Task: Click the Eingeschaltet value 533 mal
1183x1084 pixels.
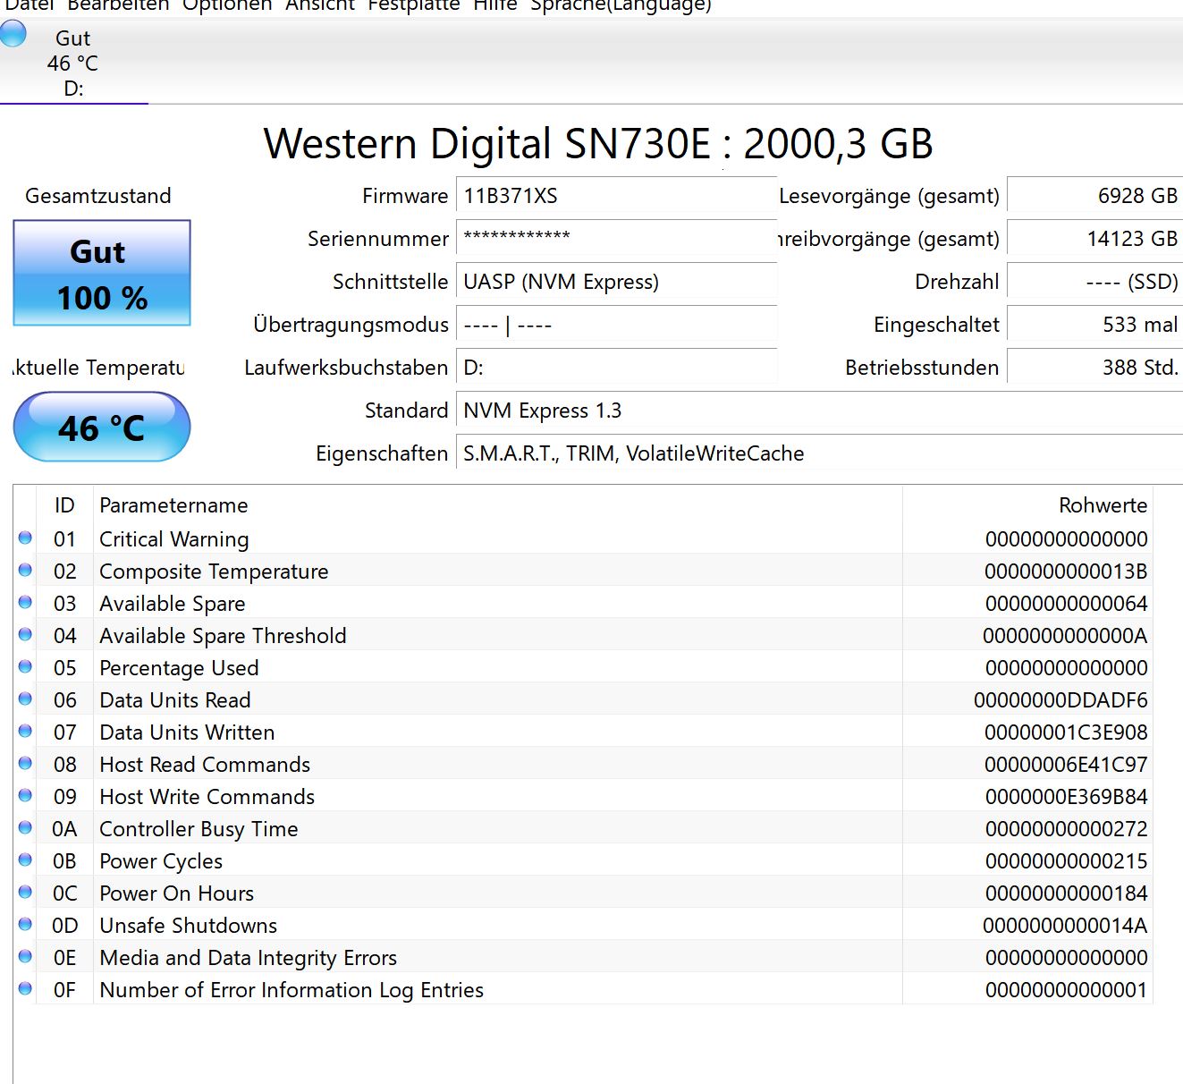Action: click(1094, 325)
